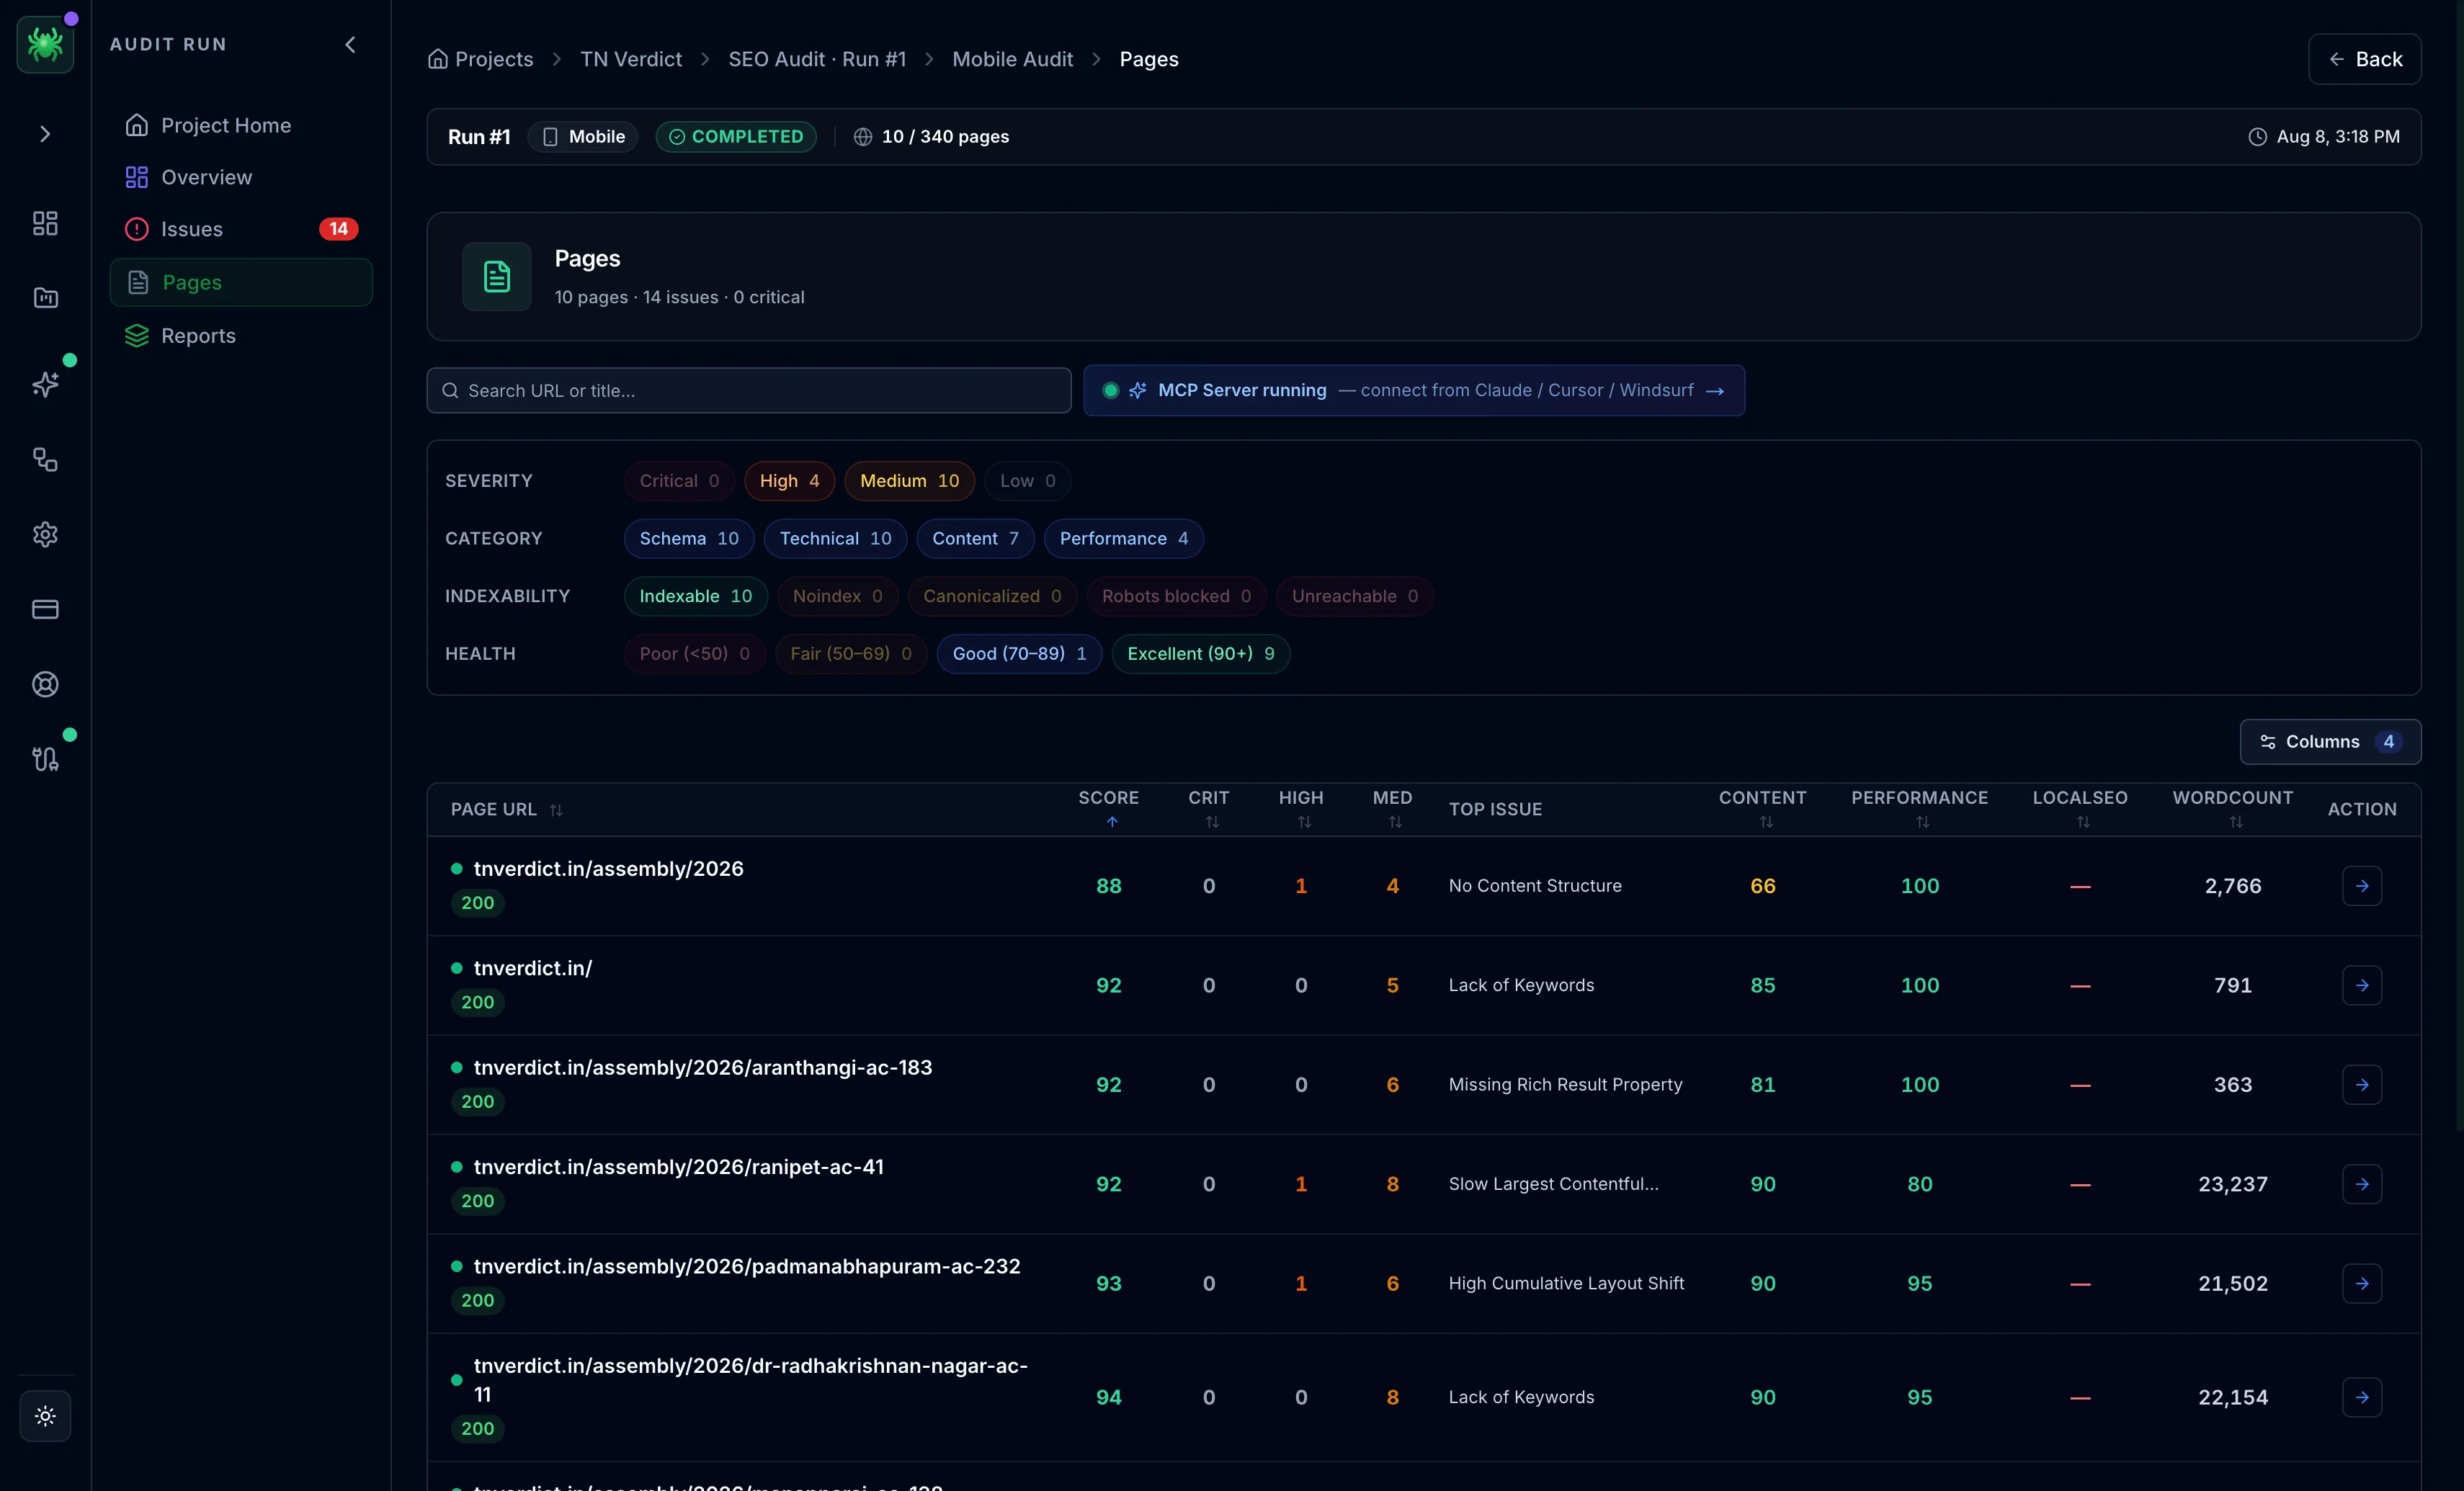Screen dimensions: 2464x1491
Task: Open the workflow nodes rail icon
Action: tap(45, 459)
